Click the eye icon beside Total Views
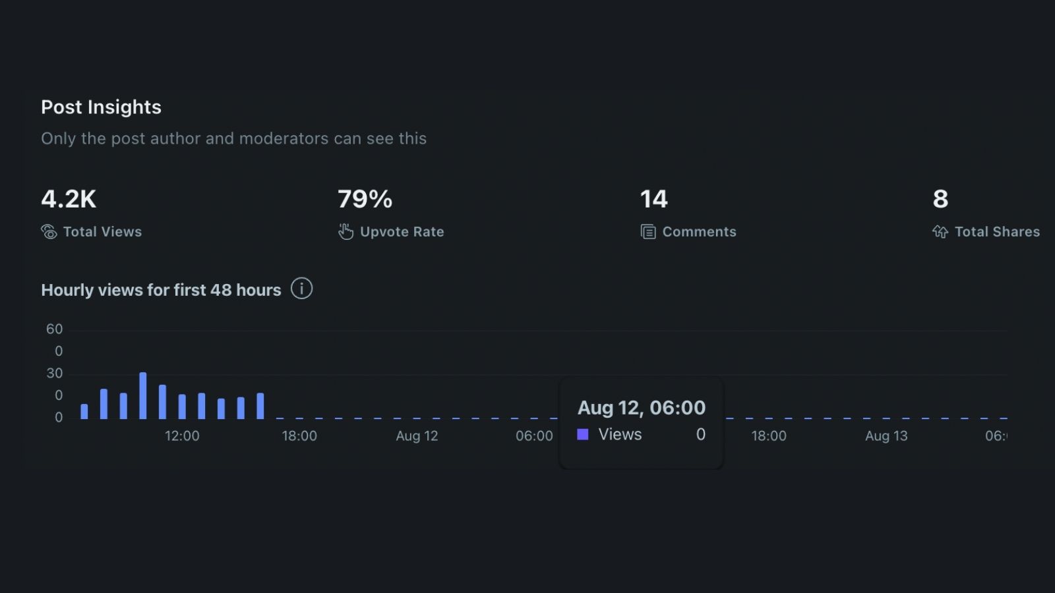1055x593 pixels. pos(49,231)
